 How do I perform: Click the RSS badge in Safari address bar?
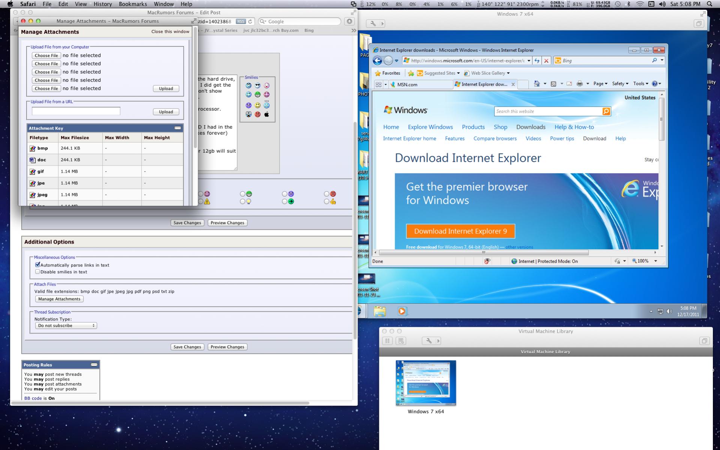(x=241, y=21)
